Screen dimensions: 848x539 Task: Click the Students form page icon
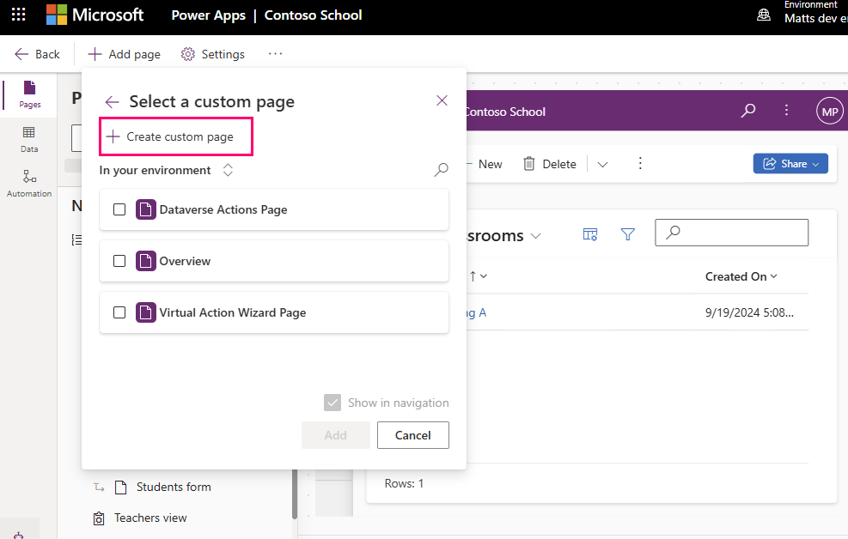120,488
